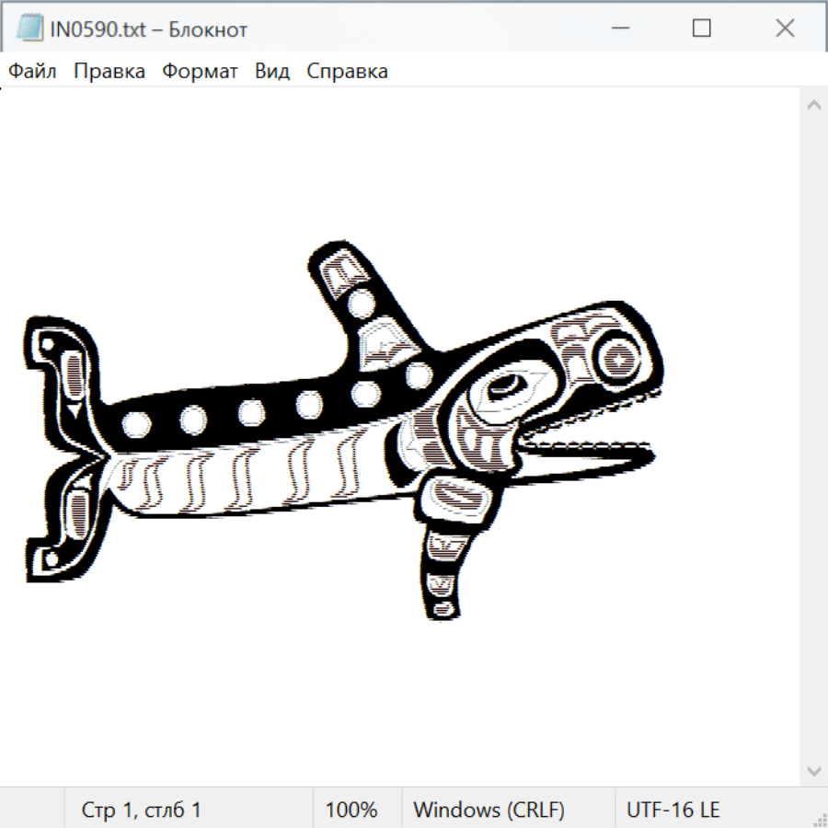Image resolution: width=828 pixels, height=828 pixels.
Task: Click the Windows (CRLF) line ending indicator
Action: tap(489, 810)
